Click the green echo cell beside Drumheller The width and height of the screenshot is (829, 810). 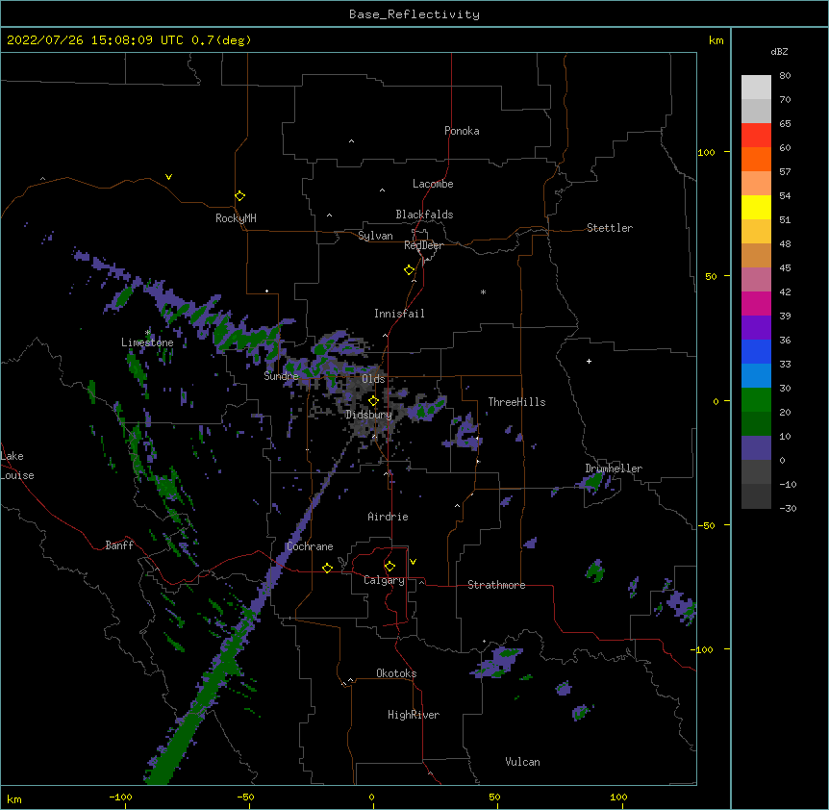[593, 482]
